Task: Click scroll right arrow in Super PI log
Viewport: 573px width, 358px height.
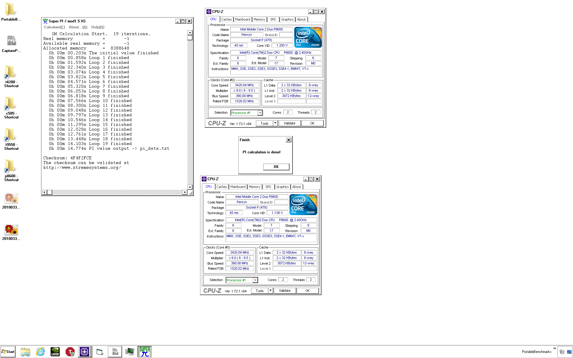Action: click(x=185, y=192)
